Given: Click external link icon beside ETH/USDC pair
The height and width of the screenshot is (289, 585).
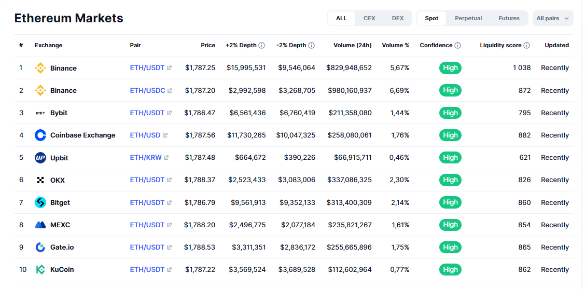Looking at the screenshot, I should (x=170, y=90).
